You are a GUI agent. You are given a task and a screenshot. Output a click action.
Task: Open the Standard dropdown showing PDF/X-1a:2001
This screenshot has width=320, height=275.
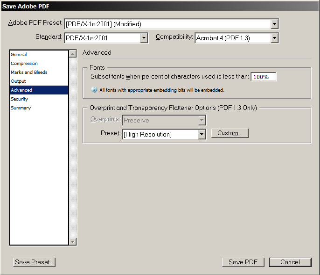point(106,38)
